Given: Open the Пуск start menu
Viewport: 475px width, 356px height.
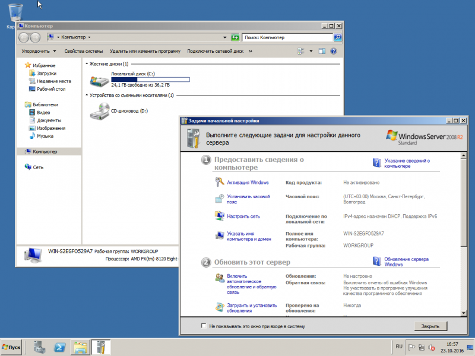Looking at the screenshot, I should coord(11,347).
